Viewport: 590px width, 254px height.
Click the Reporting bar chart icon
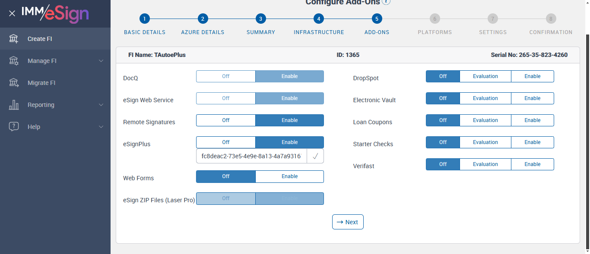(14, 105)
